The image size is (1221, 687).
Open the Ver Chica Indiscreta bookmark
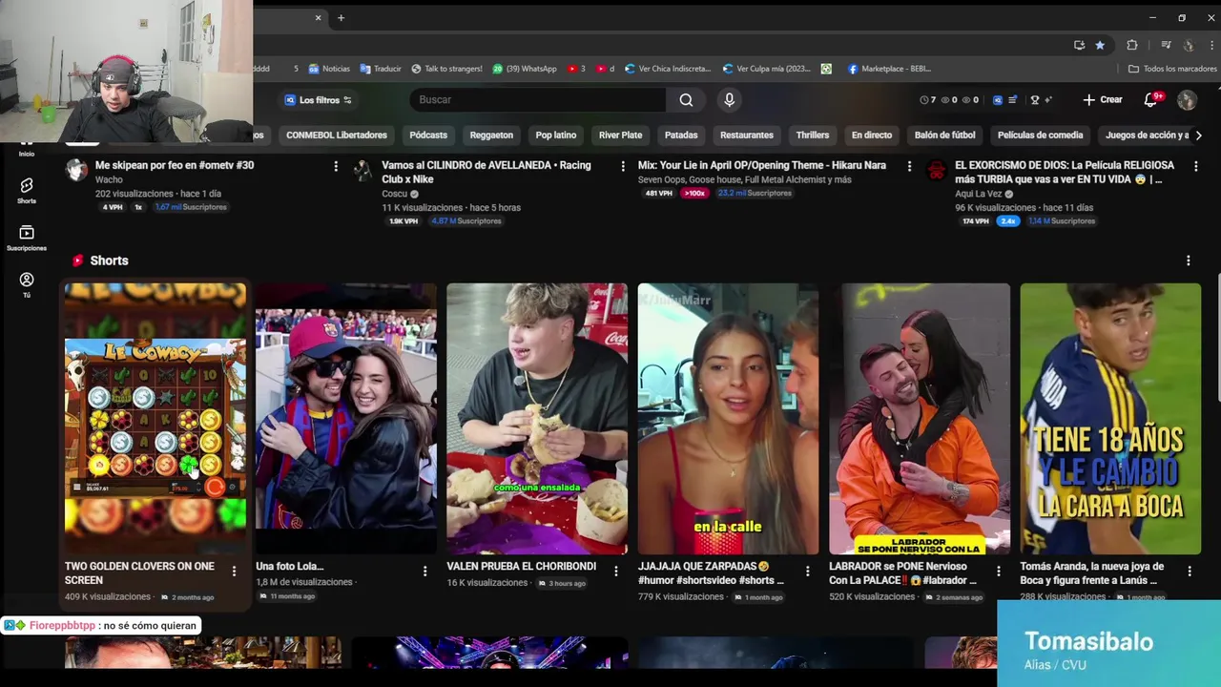[668, 69]
